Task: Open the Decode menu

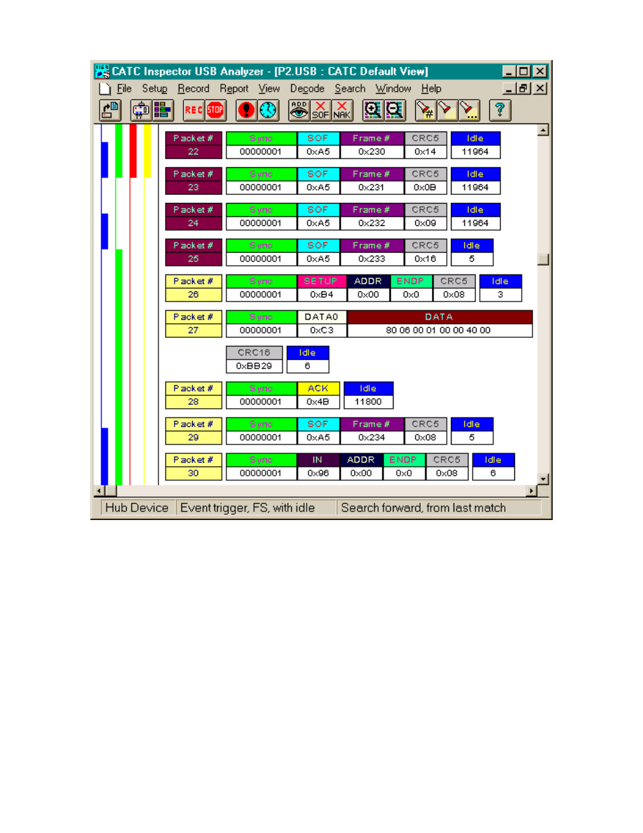Action: pyautogui.click(x=307, y=88)
